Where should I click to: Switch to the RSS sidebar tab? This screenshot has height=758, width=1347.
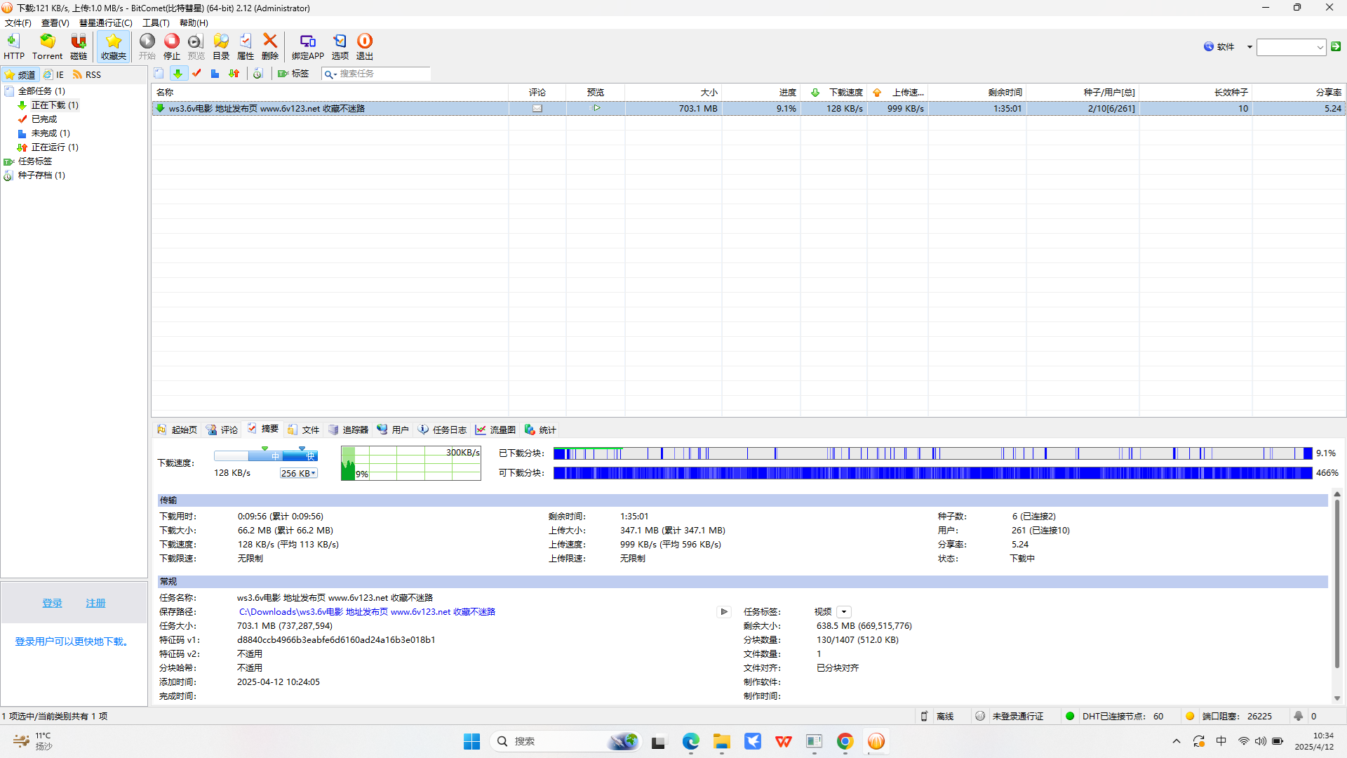(x=87, y=74)
